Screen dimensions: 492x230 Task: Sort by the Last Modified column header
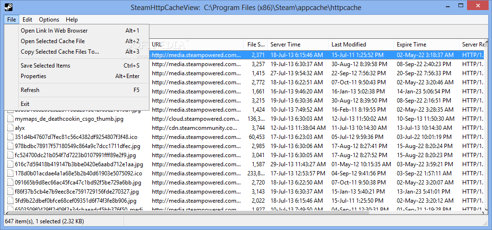pyautogui.click(x=361, y=45)
